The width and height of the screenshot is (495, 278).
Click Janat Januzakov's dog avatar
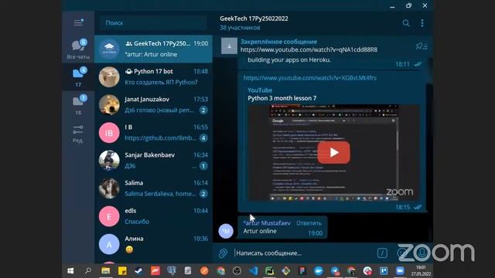109,105
